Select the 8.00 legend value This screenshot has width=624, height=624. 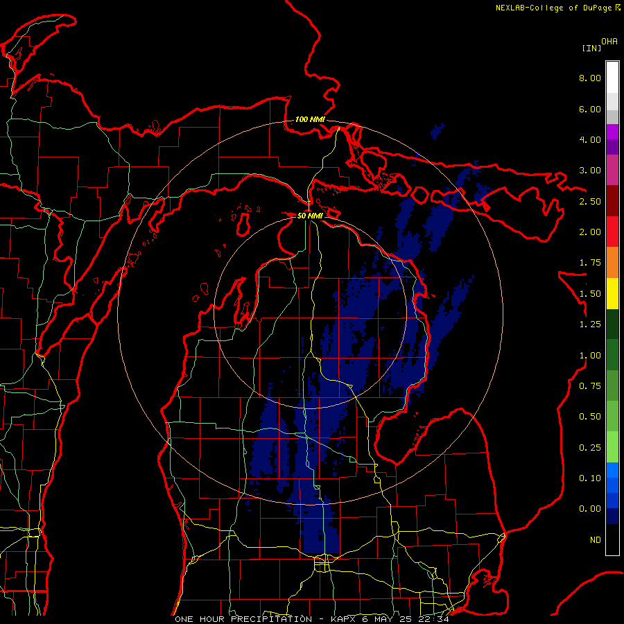point(590,78)
